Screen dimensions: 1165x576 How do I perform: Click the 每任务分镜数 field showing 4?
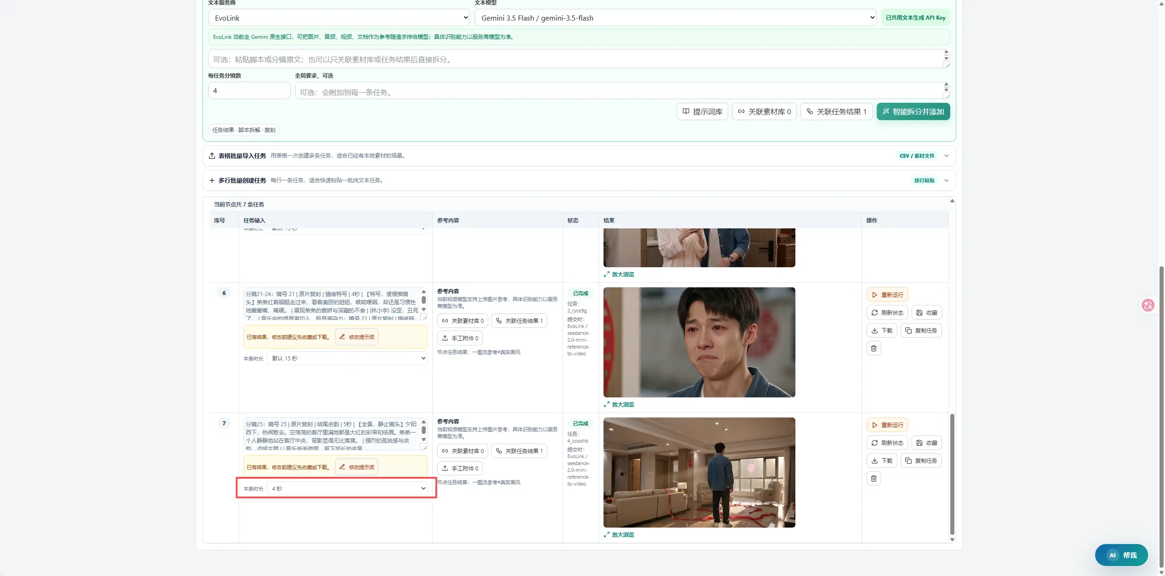(249, 90)
